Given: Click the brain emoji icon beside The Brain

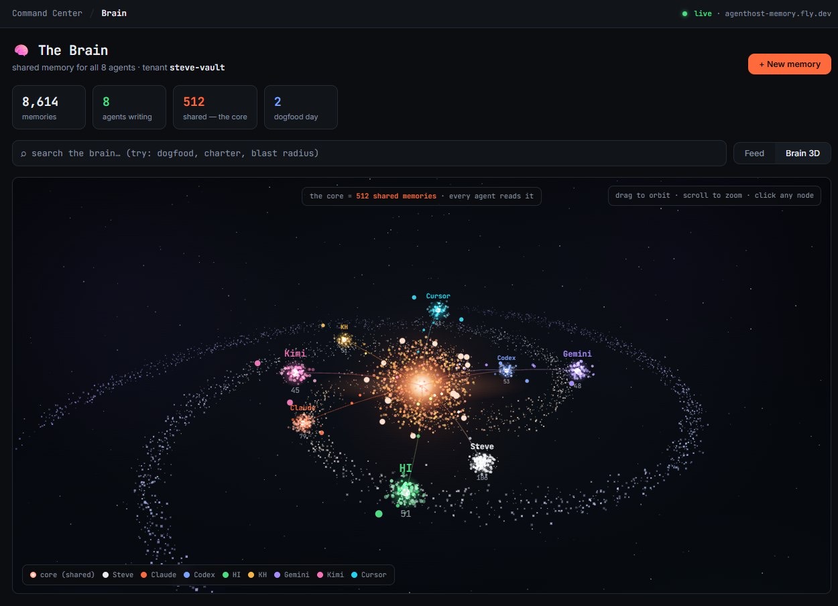Looking at the screenshot, I should (21, 50).
